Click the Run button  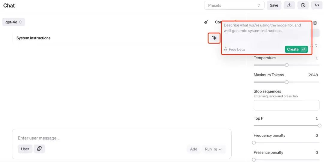tap(213, 149)
